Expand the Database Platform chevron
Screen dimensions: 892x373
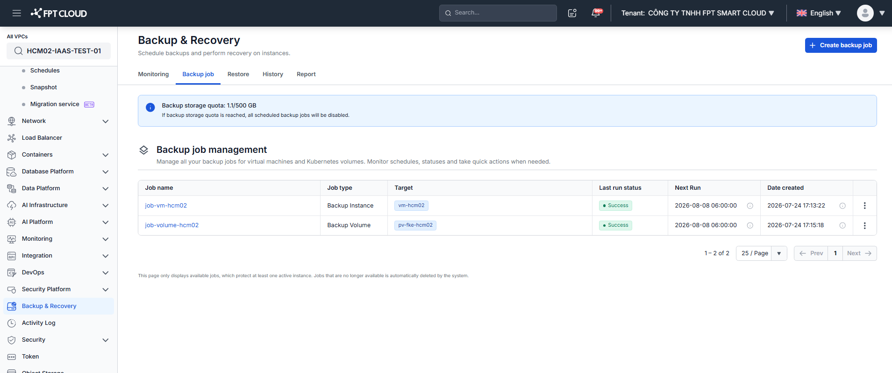click(106, 172)
